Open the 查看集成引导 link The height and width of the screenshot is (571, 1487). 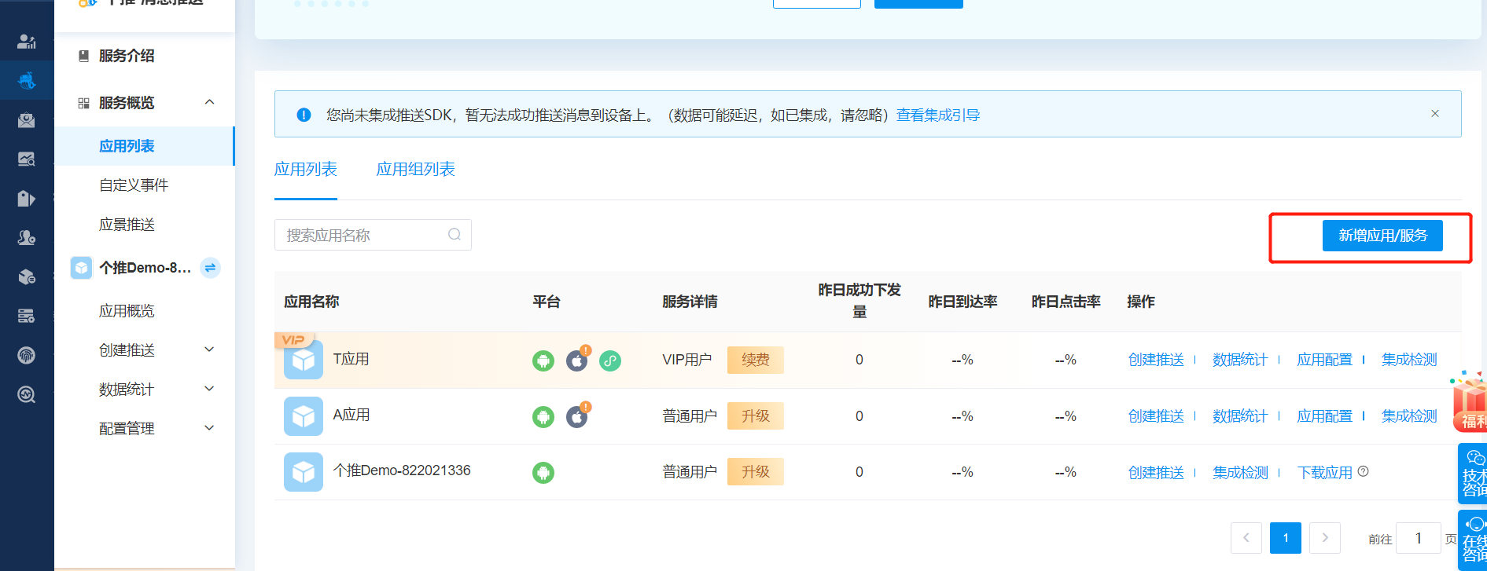pyautogui.click(x=938, y=115)
